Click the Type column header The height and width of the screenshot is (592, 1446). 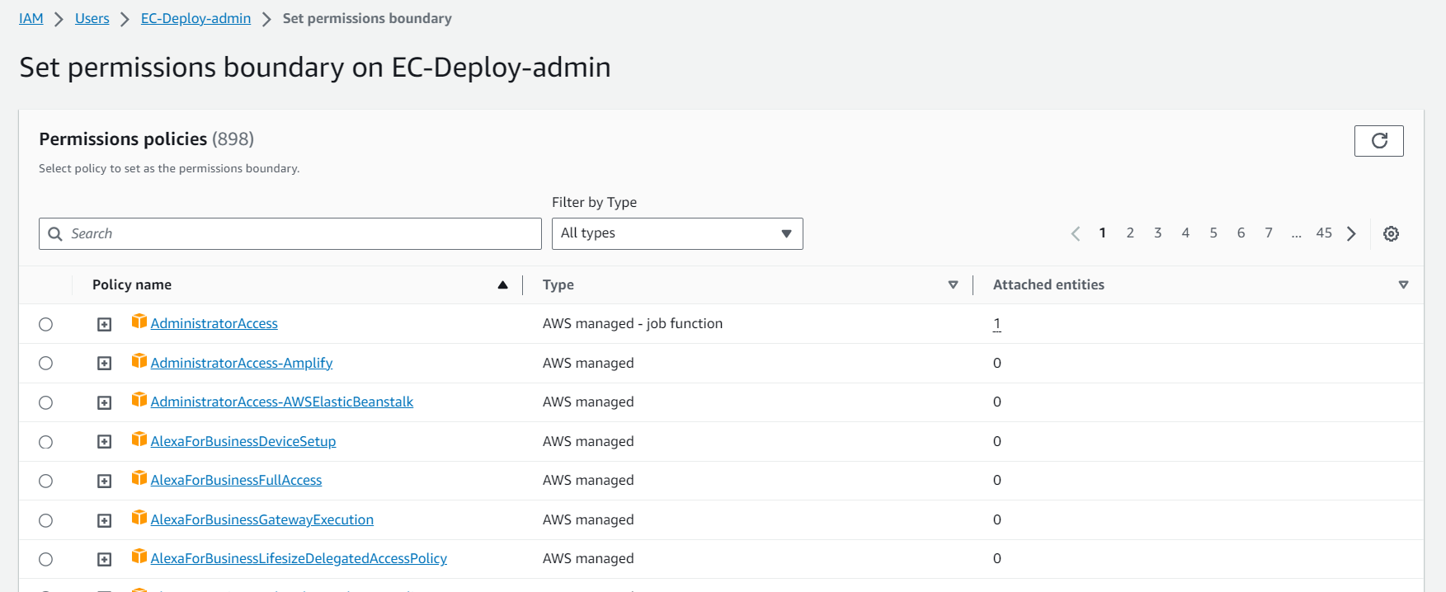tap(558, 284)
